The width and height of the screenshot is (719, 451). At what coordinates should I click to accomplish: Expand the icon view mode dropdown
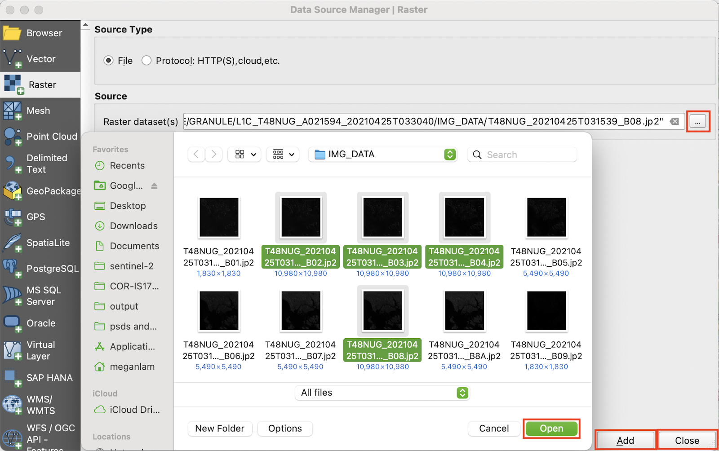[244, 155]
